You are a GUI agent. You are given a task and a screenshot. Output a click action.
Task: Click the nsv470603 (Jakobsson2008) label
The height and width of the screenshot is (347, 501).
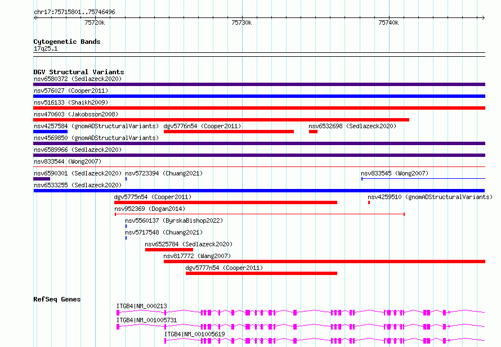(x=76, y=114)
